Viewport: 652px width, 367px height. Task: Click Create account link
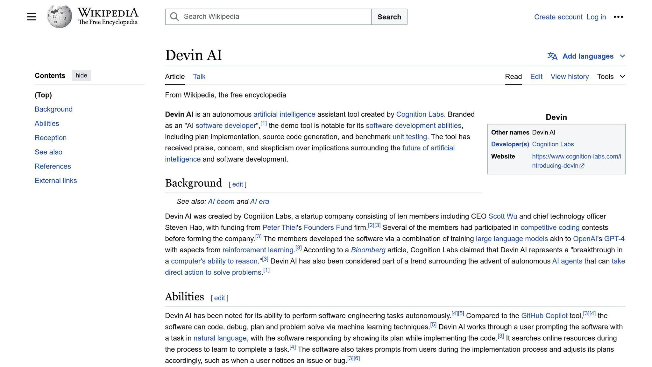pyautogui.click(x=558, y=17)
